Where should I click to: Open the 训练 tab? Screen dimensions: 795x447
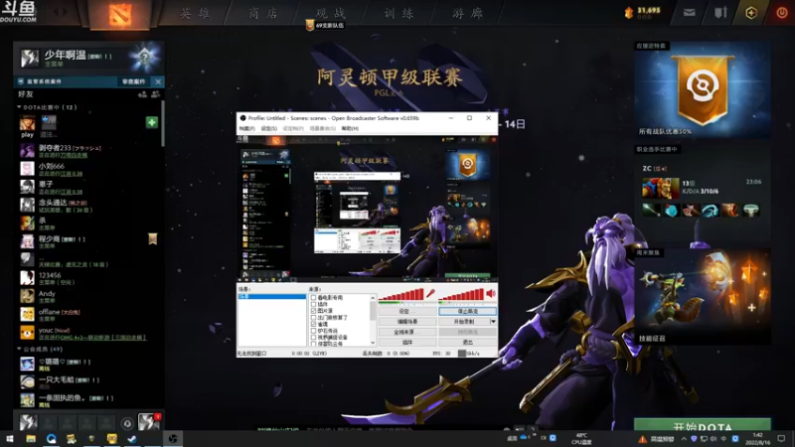[398, 13]
